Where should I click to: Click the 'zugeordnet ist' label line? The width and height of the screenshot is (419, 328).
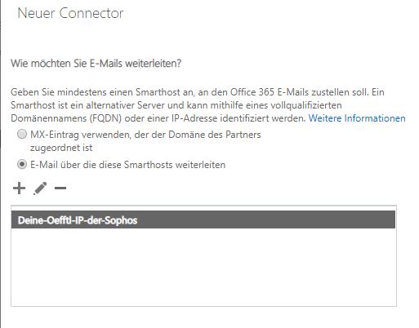click(x=61, y=148)
